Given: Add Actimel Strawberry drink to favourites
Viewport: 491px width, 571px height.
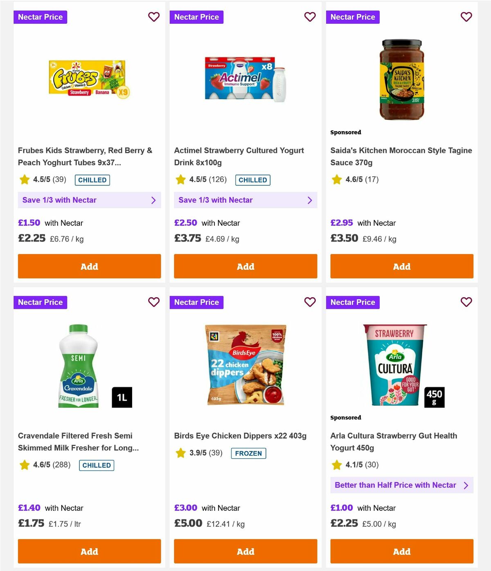Looking at the screenshot, I should click(x=310, y=17).
